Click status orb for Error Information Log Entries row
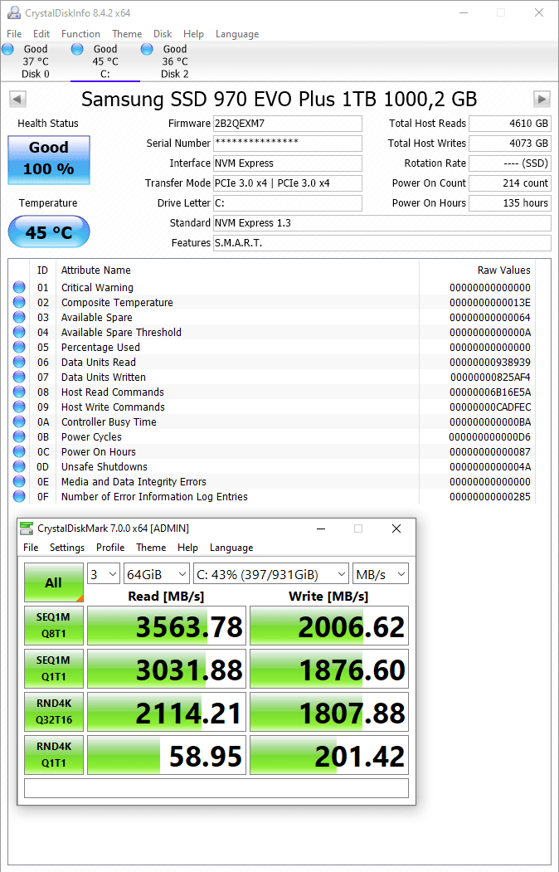Screen dimensions: 559x872 (19, 496)
